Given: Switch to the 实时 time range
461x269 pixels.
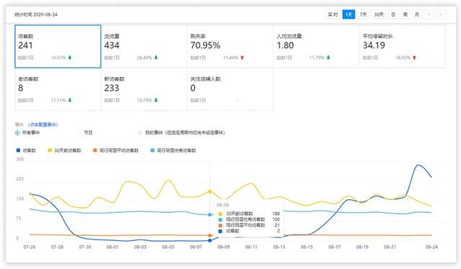Looking at the screenshot, I should click(x=333, y=14).
